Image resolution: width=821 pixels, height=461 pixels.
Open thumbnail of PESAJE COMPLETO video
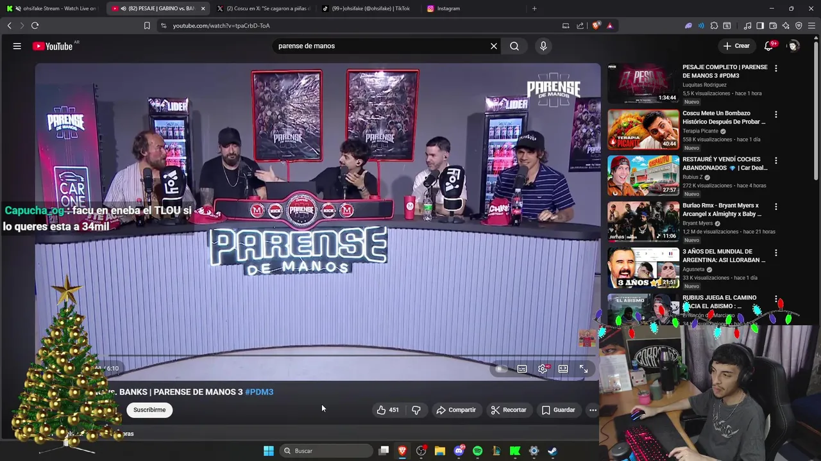tap(643, 83)
